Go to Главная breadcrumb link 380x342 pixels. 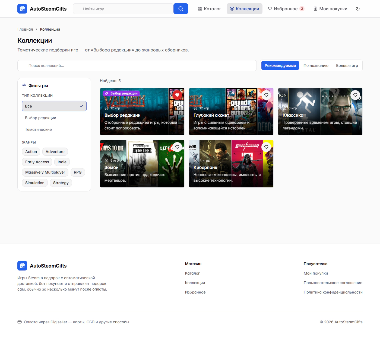25,29
